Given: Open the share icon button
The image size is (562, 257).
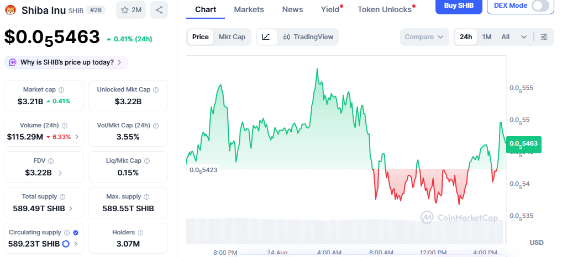Looking at the screenshot, I should 159,10.
